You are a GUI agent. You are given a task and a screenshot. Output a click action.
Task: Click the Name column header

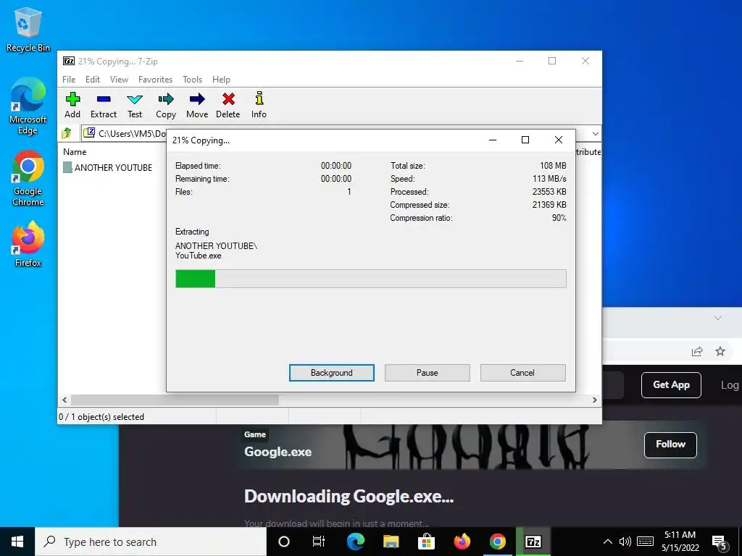(75, 152)
